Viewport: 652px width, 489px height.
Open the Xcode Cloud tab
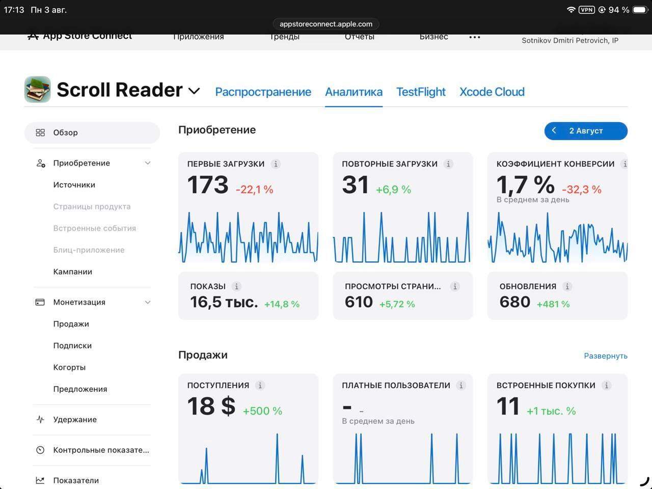(x=492, y=92)
